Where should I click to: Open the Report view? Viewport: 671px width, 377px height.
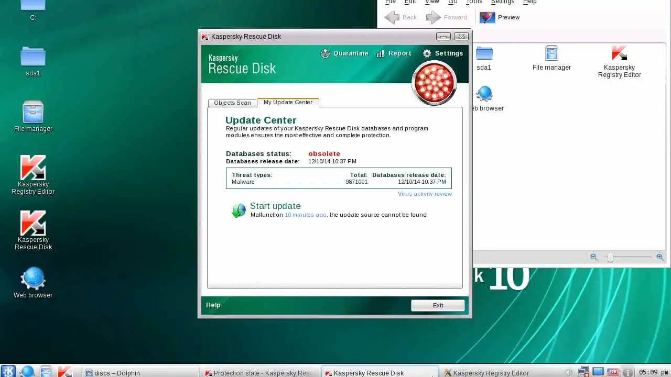tap(393, 53)
